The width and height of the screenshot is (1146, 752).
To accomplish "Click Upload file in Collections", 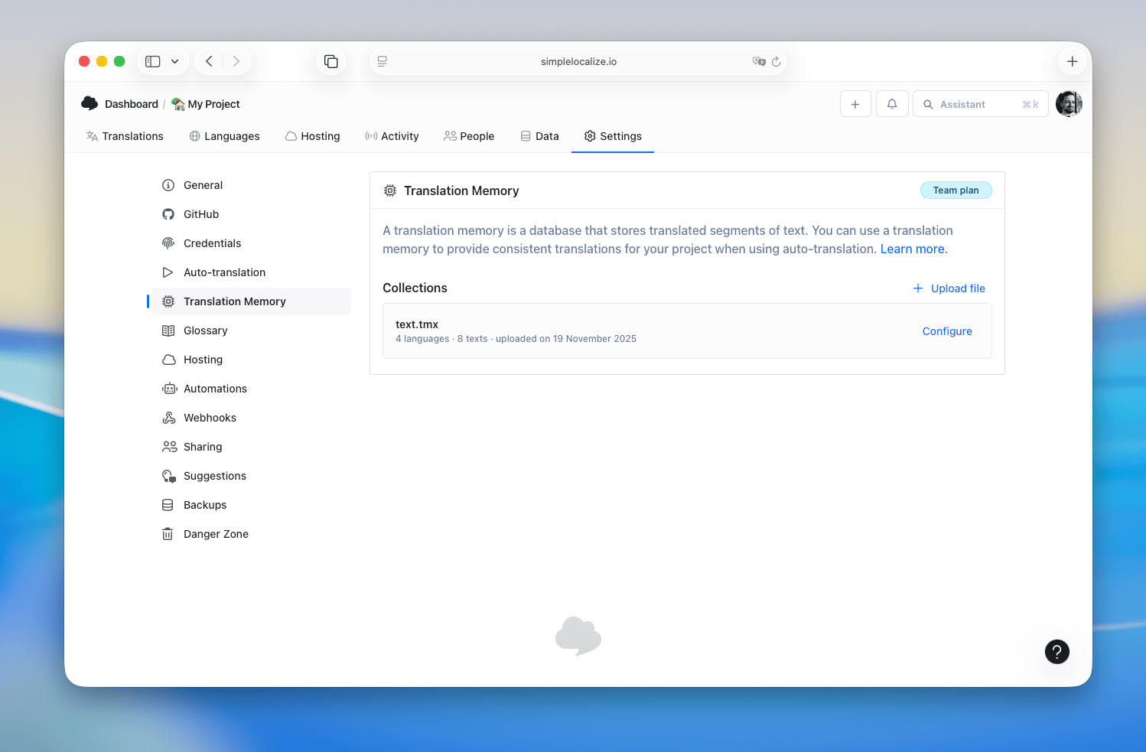I will click(949, 288).
